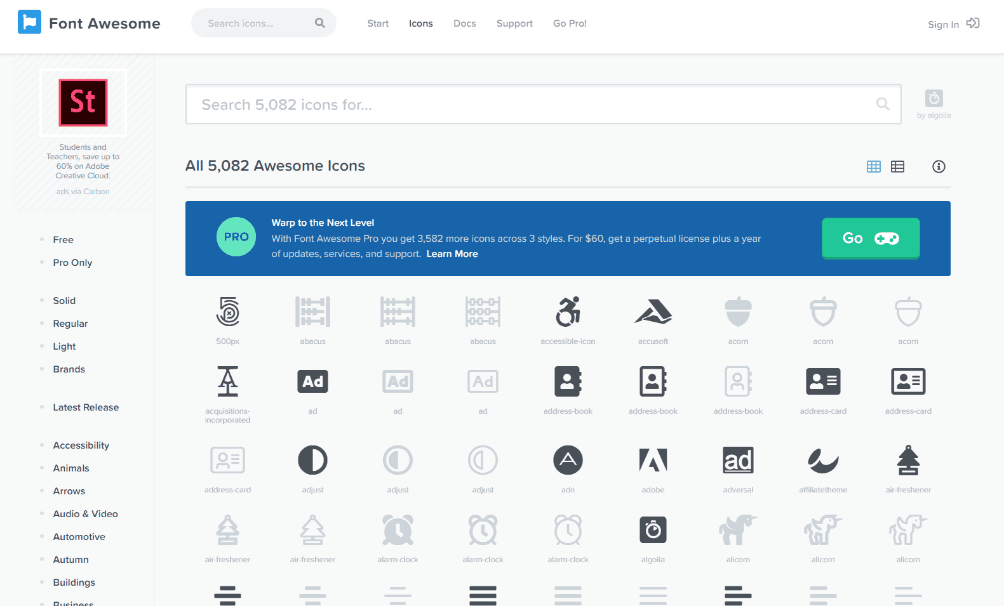This screenshot has width=1004, height=606.
Task: Select the adobe brand icon
Action: pos(653,460)
